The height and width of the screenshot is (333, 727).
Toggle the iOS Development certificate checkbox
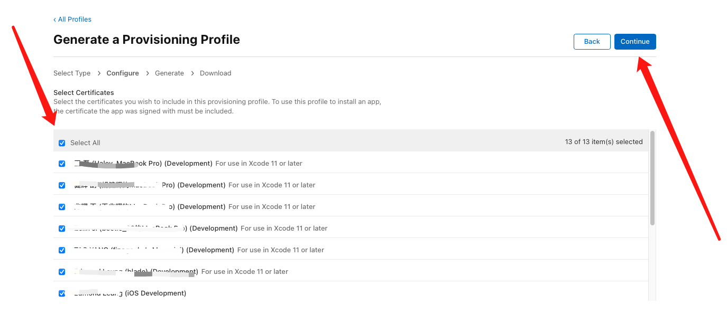coord(62,293)
